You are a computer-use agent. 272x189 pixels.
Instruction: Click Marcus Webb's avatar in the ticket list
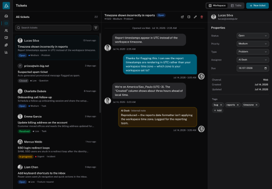pyautogui.click(x=20, y=142)
